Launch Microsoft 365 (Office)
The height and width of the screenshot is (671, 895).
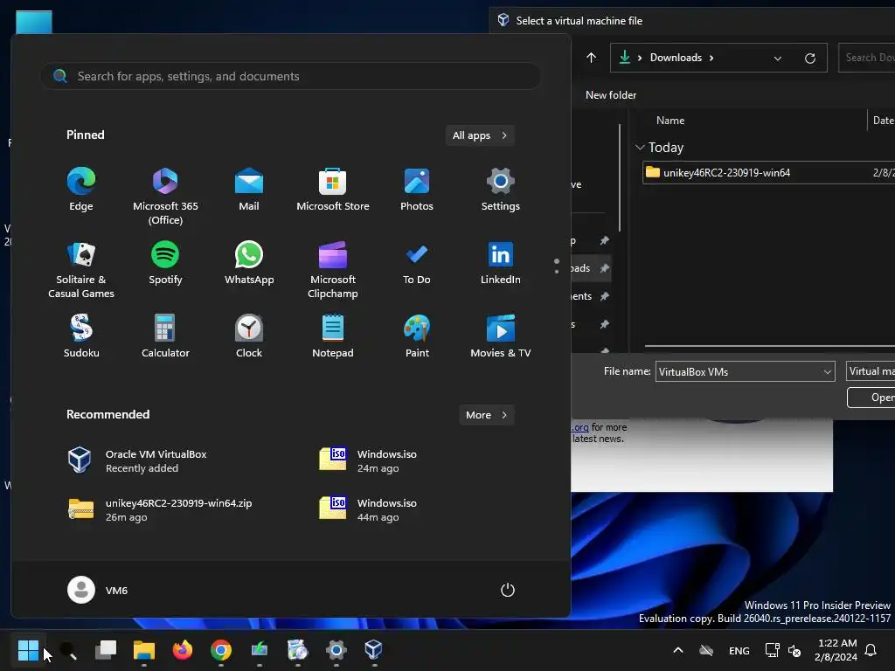coord(165,197)
